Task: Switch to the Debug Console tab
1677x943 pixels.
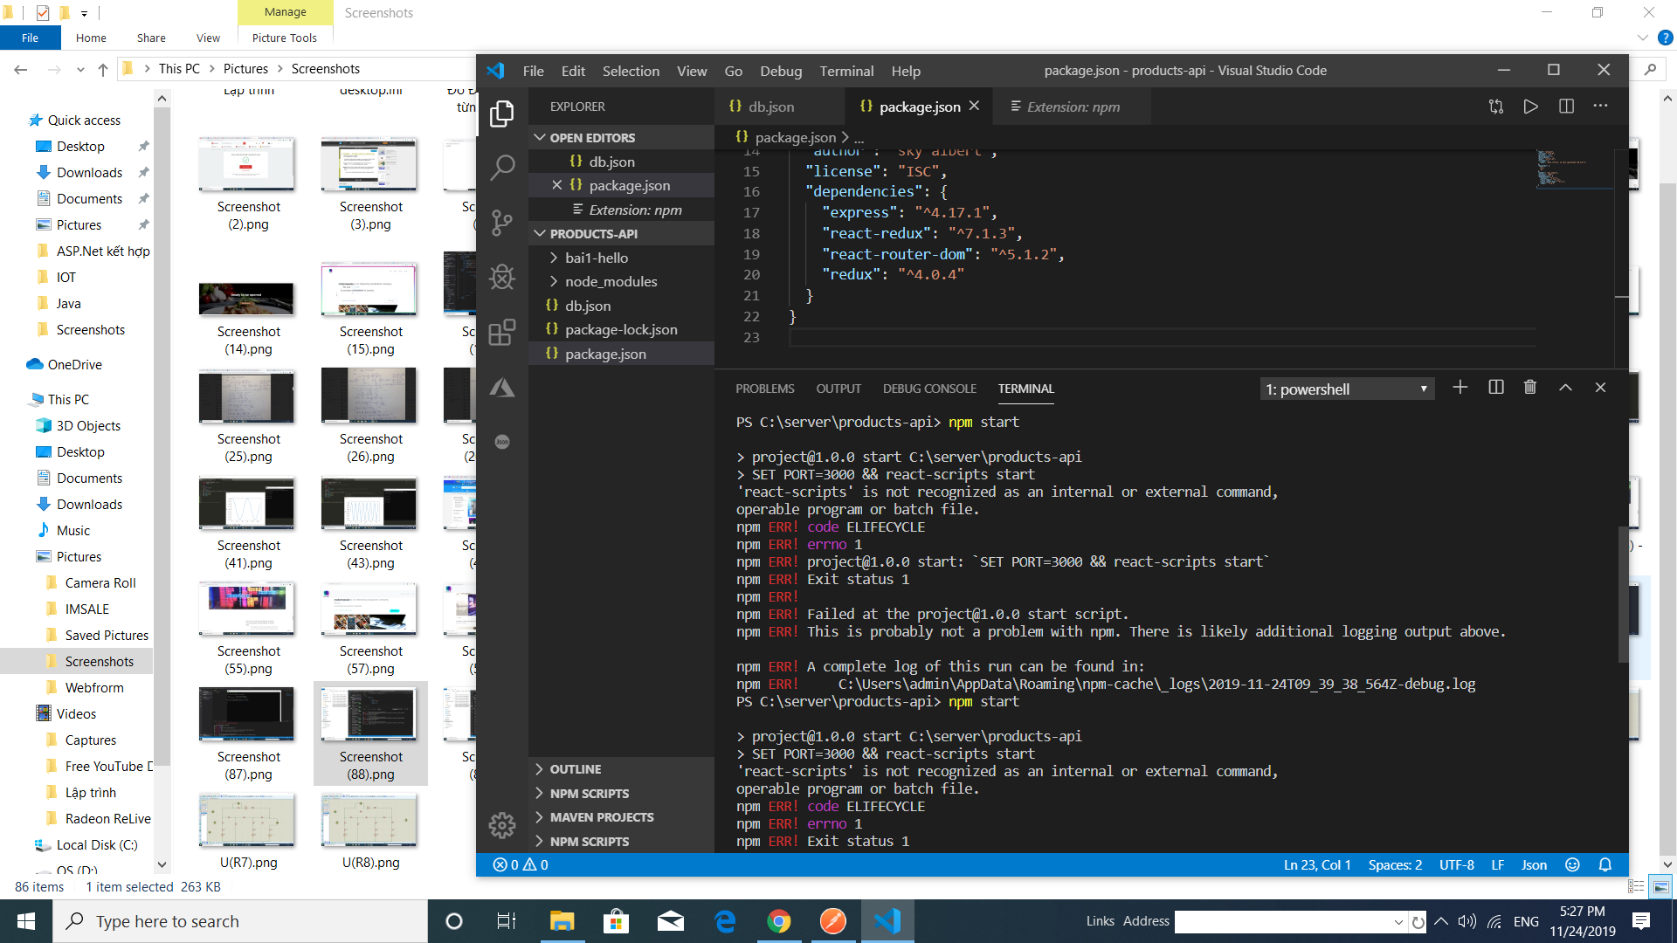Action: pos(929,389)
